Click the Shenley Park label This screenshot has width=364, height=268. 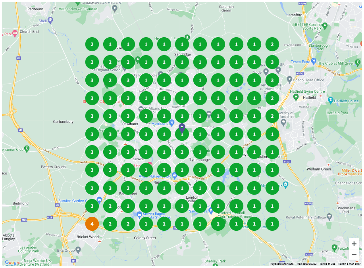[215, 261]
